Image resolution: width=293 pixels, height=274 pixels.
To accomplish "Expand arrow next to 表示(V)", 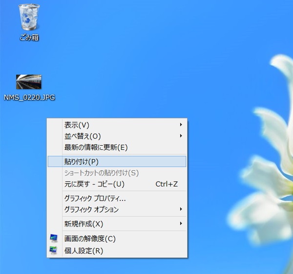I will pyautogui.click(x=181, y=125).
